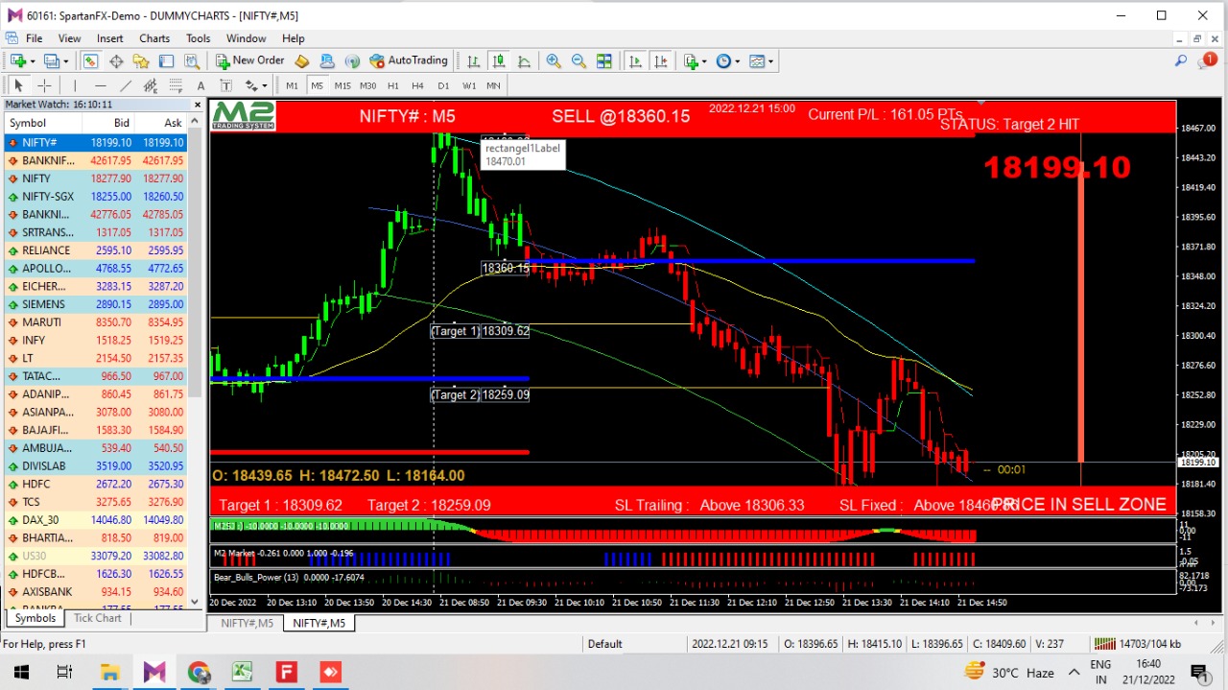Toggle the Terminal window button
Image resolution: width=1228 pixels, height=690 pixels.
click(x=167, y=60)
